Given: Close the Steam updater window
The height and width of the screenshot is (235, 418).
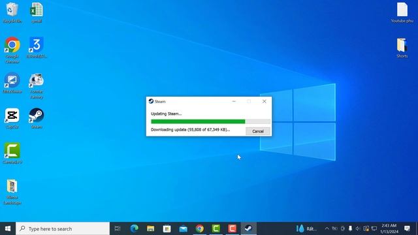Looking at the screenshot, I should pyautogui.click(x=264, y=101).
